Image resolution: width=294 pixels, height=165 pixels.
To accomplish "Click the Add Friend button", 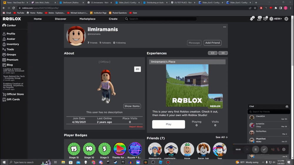I will (x=213, y=43).
